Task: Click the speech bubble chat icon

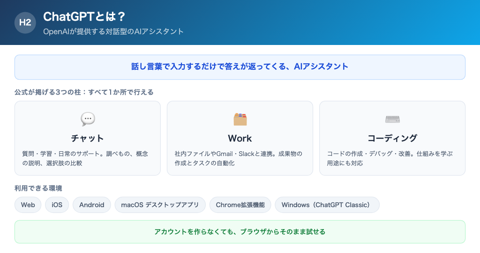Action: (x=88, y=119)
